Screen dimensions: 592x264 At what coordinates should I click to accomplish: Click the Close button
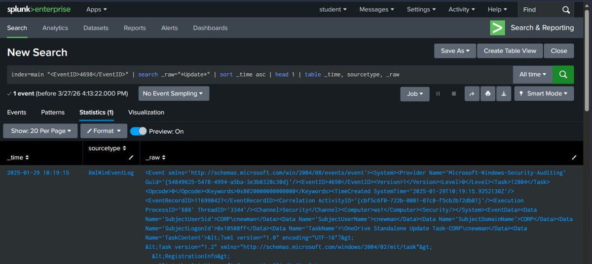pyautogui.click(x=559, y=51)
